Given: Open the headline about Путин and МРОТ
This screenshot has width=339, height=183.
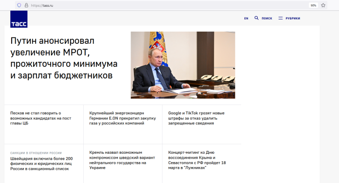Looking at the screenshot, I should click(x=64, y=58).
